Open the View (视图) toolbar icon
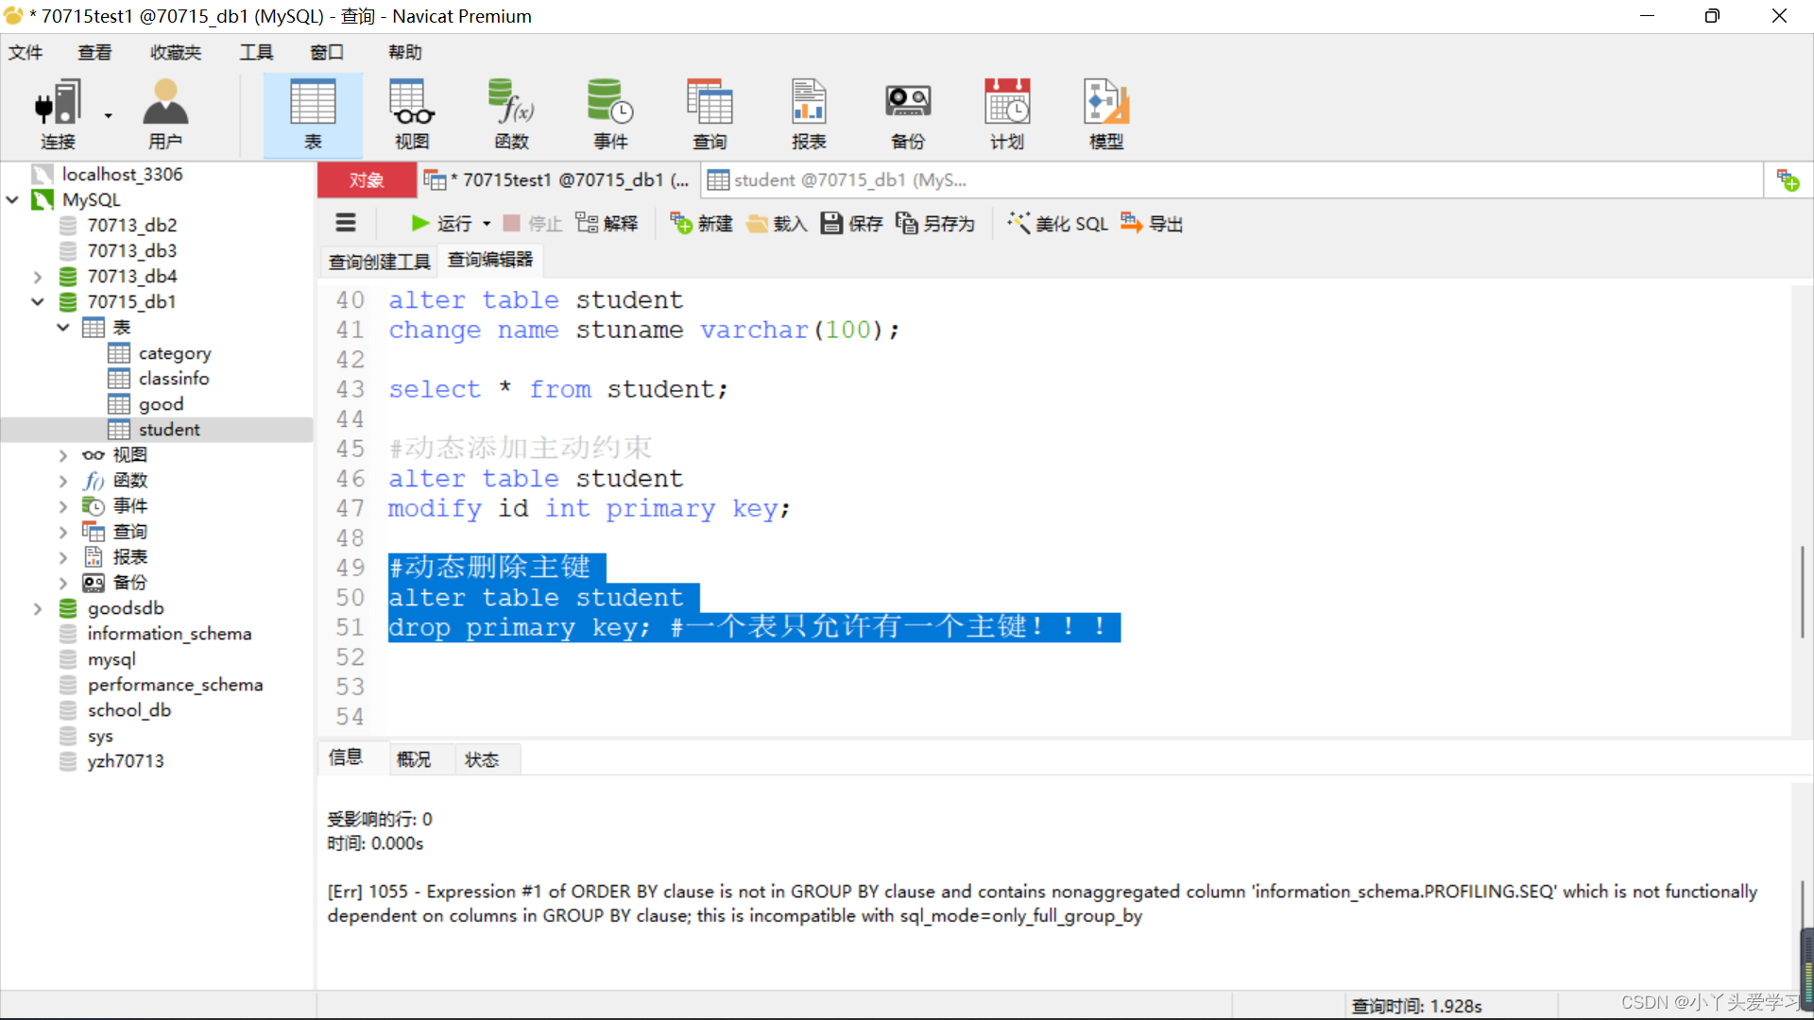The image size is (1814, 1020). 412,114
